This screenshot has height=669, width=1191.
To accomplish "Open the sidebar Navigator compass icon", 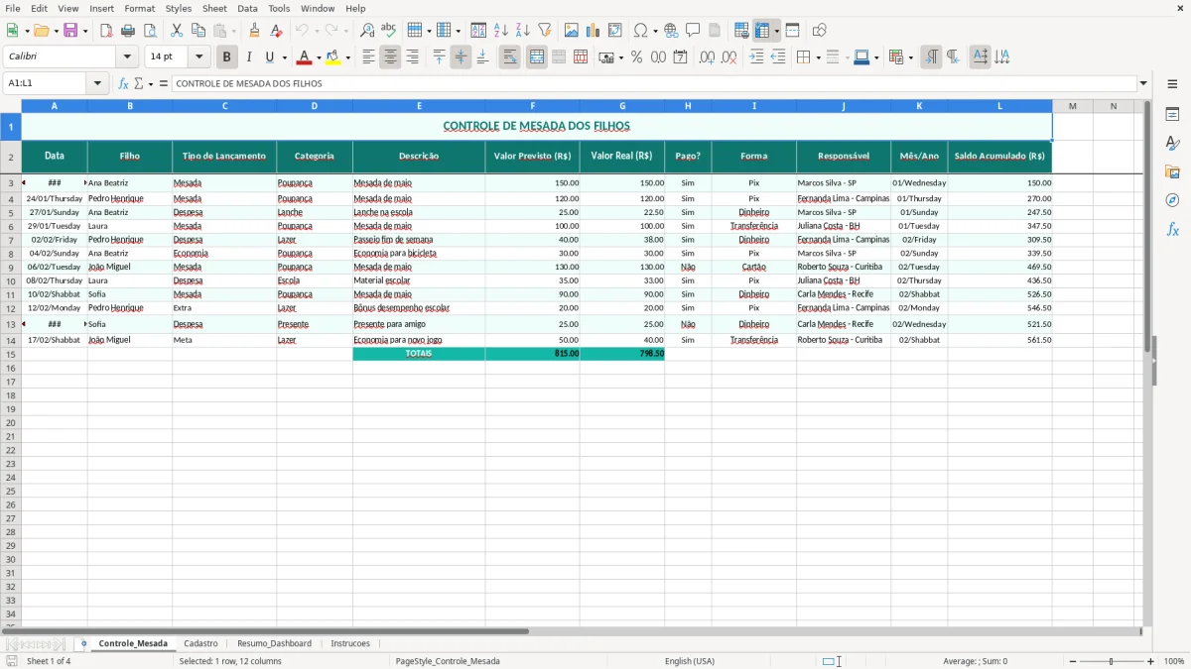I will pyautogui.click(x=1172, y=201).
